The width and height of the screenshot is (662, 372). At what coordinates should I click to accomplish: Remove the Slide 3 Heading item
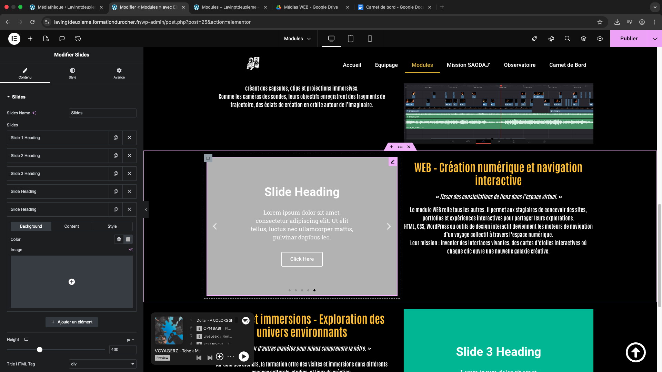click(129, 174)
